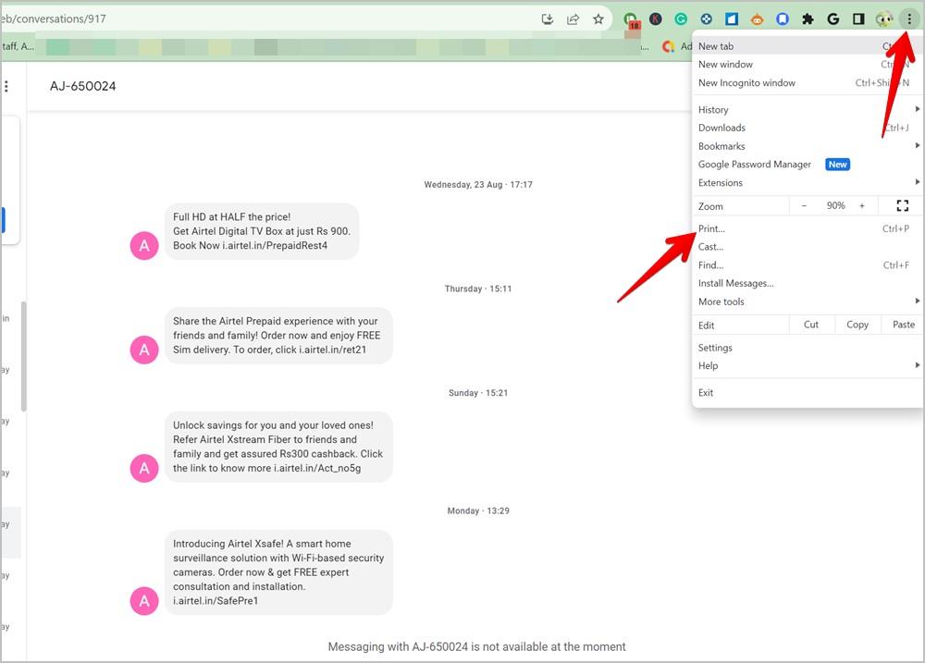Select Cast… menu item

[x=808, y=247]
